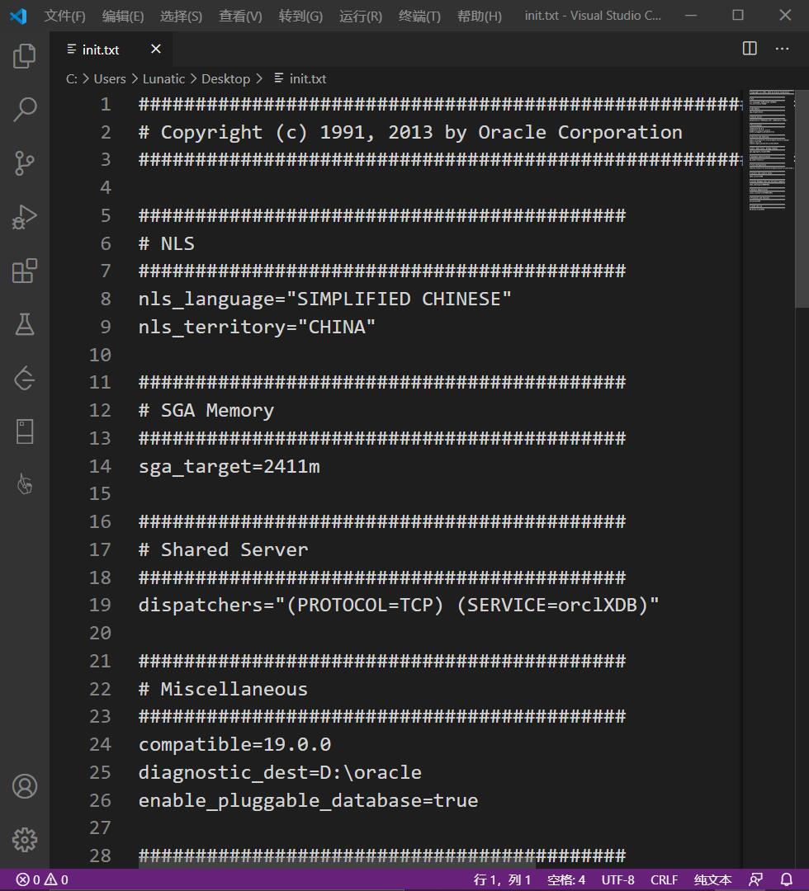809x891 pixels.
Task: Open the 帮助(H) menu
Action: tap(479, 15)
